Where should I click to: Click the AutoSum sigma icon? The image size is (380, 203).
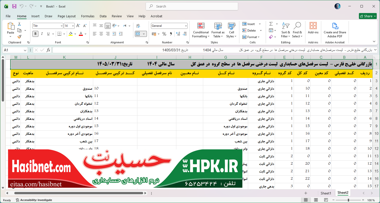[x=271, y=24]
